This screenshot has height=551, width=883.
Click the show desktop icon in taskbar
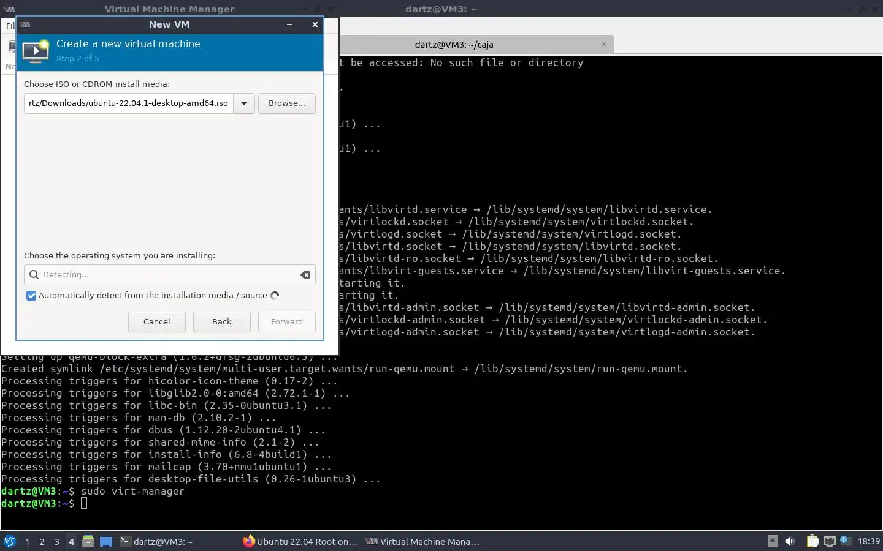pos(106,541)
